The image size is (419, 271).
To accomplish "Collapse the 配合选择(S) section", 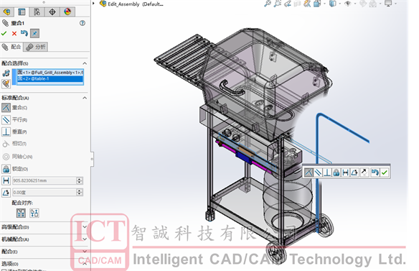I will pos(85,63).
